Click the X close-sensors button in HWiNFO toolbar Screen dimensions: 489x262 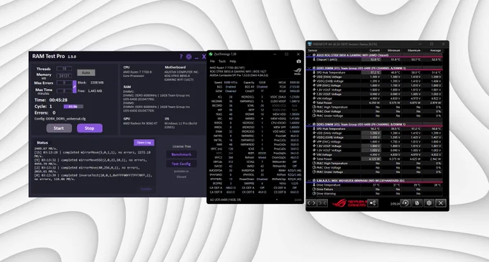[441, 203]
